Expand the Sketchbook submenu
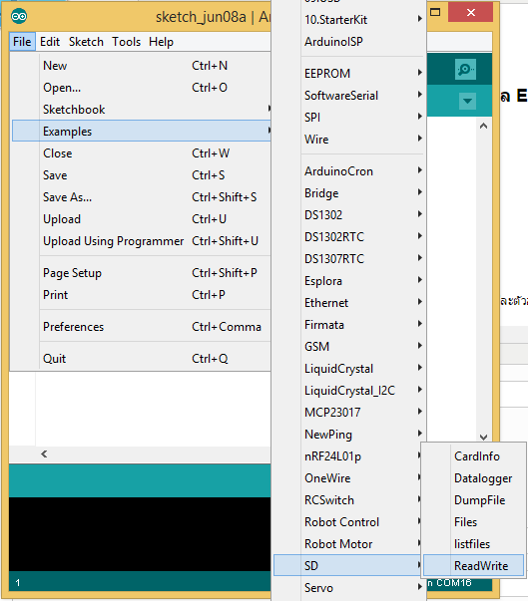Image resolution: width=528 pixels, height=601 pixels. (x=141, y=110)
